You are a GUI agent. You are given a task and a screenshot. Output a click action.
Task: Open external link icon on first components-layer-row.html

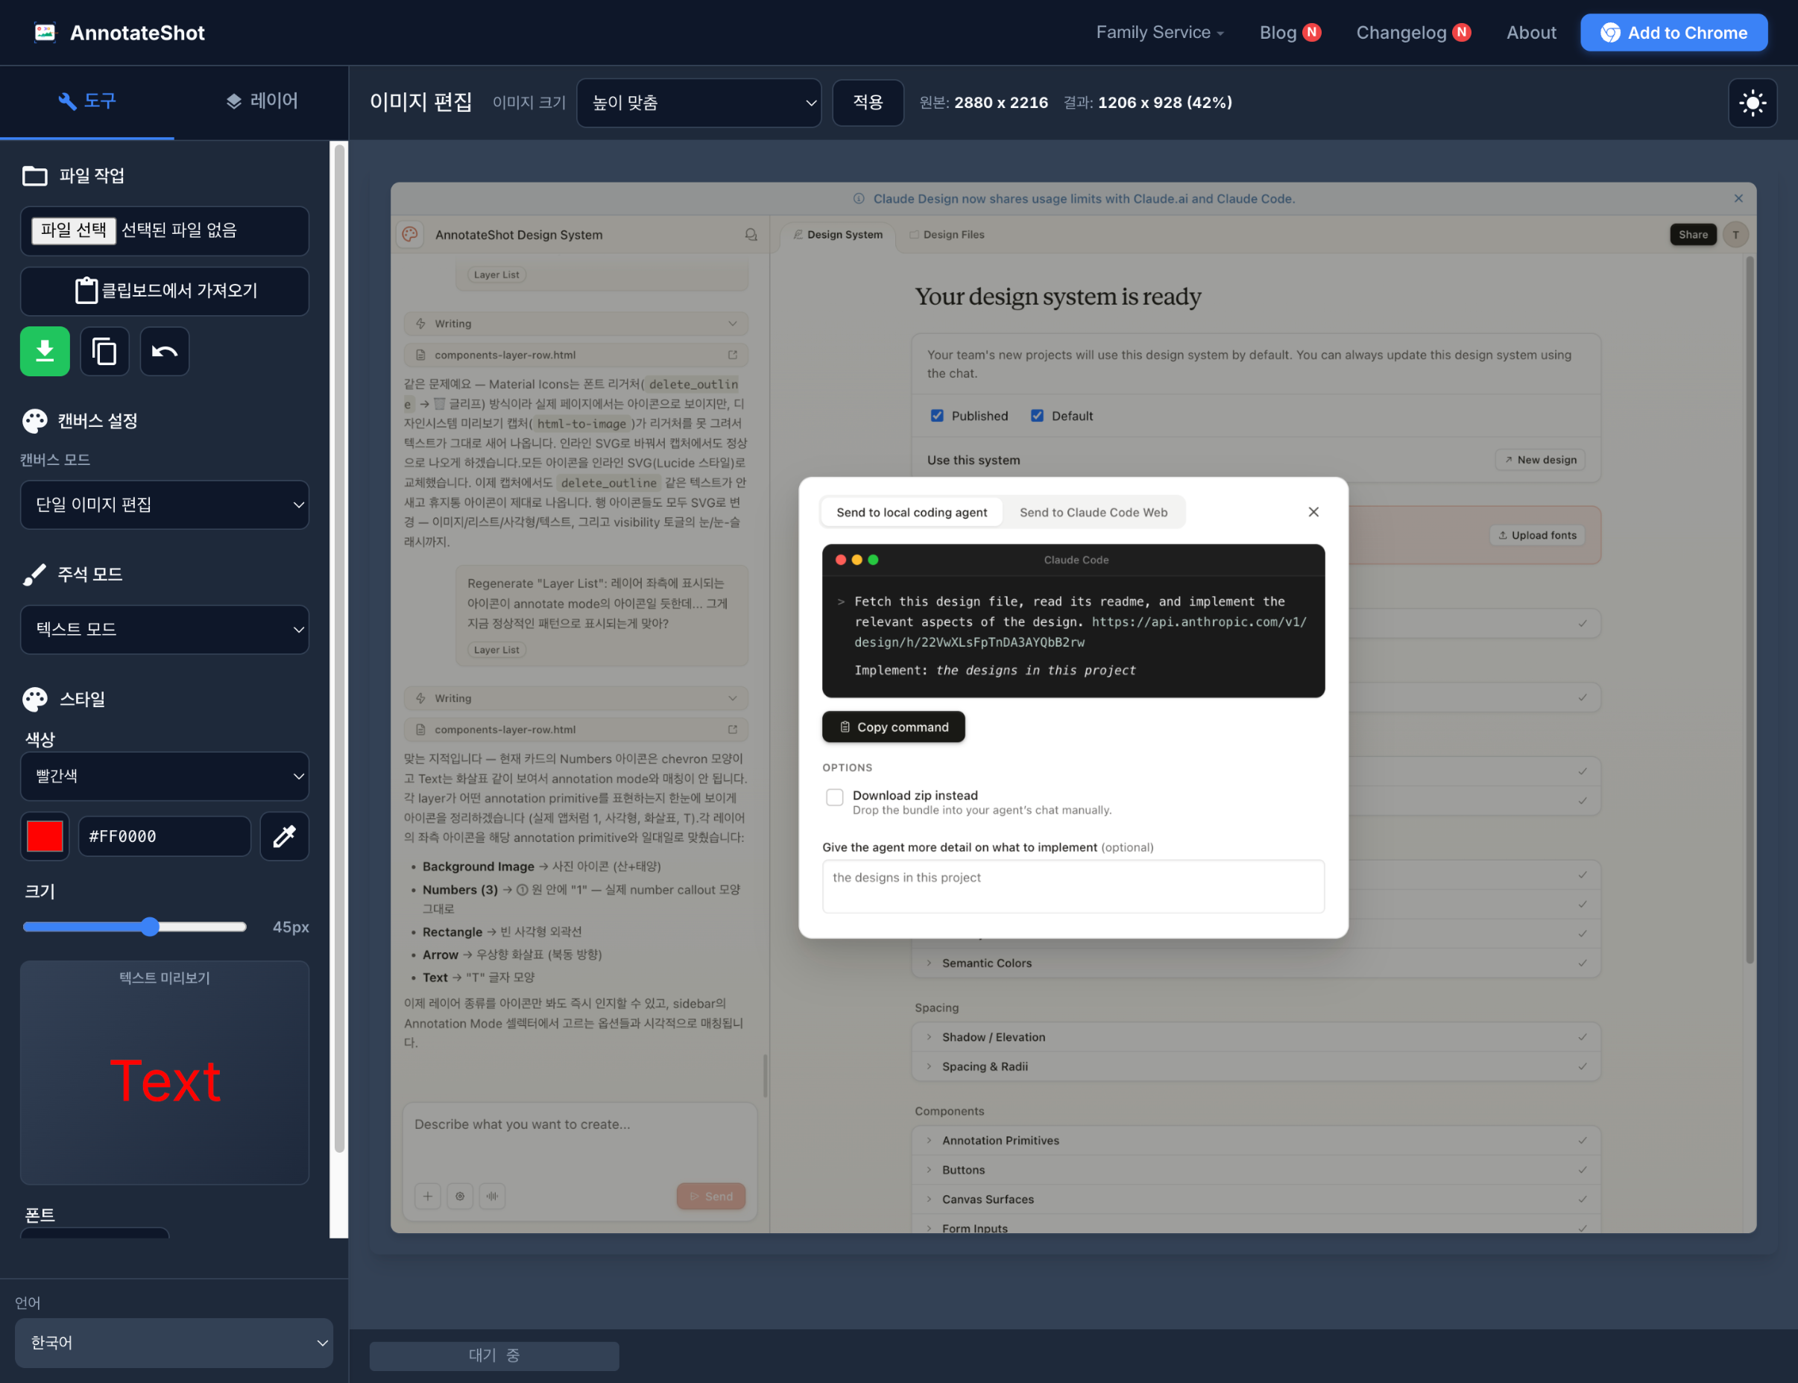pos(733,355)
